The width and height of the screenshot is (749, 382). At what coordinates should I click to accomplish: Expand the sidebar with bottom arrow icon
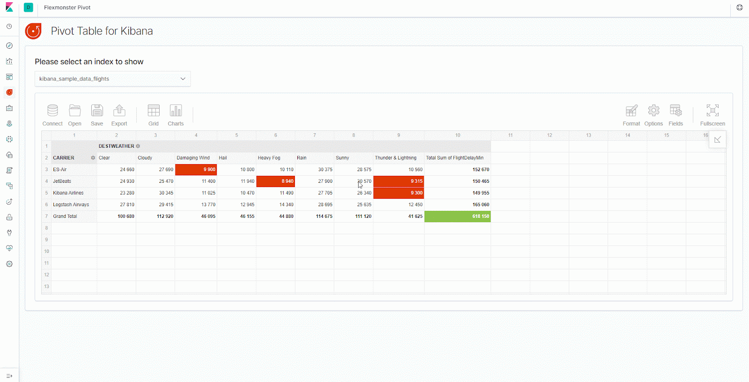pos(9,376)
